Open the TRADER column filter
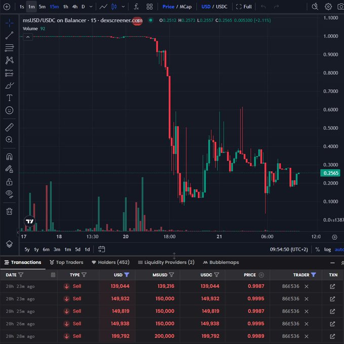 [314, 275]
